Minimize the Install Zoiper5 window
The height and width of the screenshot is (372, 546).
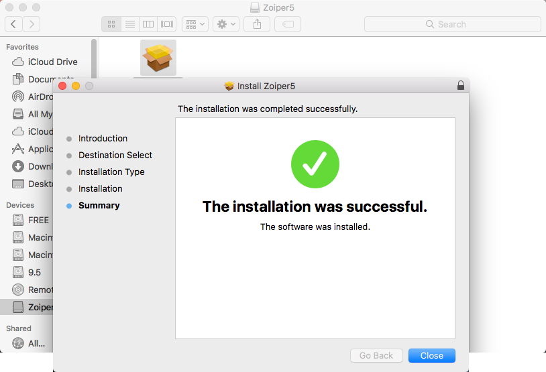coord(76,86)
